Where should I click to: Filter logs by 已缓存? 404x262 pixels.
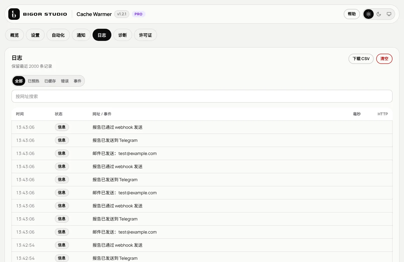(x=50, y=81)
